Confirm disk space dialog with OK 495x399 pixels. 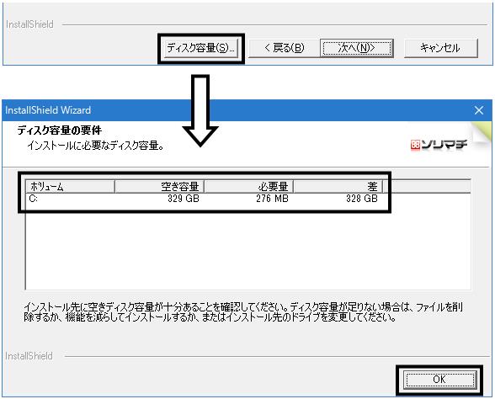point(439,380)
